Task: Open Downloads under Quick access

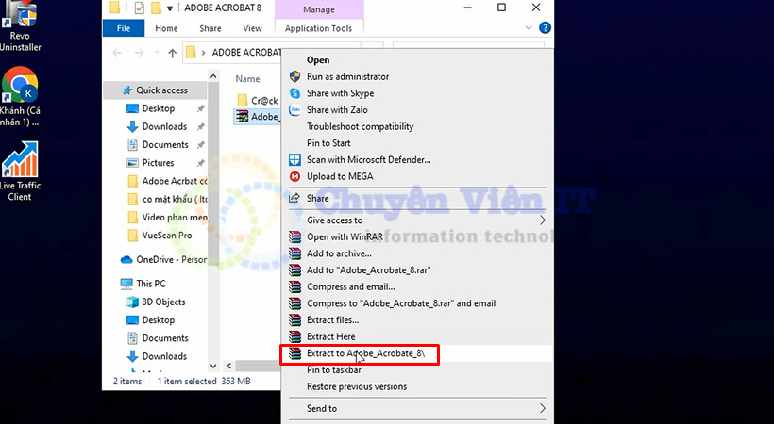Action: 164,126
